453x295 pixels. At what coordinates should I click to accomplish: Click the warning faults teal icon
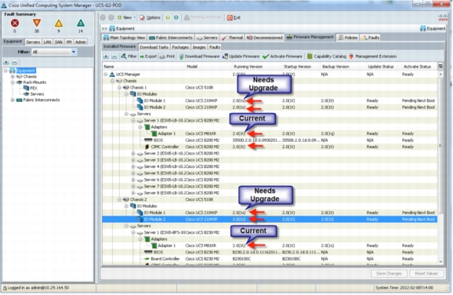point(81,23)
